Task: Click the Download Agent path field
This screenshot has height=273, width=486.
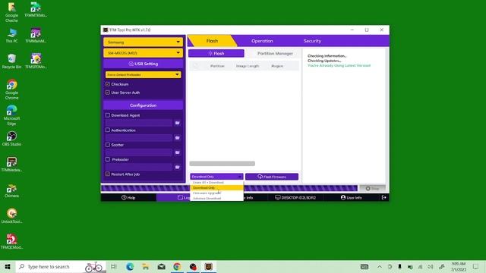Action: pyautogui.click(x=138, y=123)
